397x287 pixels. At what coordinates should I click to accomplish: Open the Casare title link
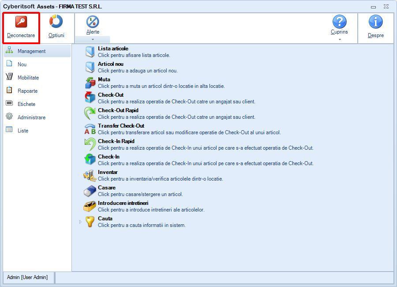click(x=107, y=188)
